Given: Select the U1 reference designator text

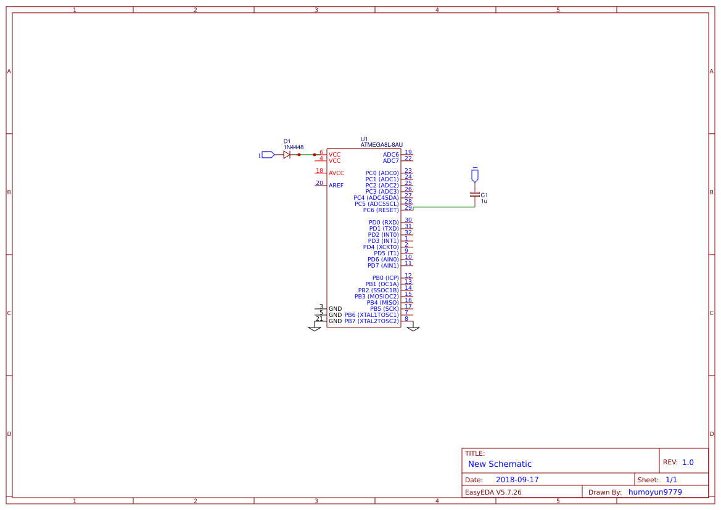Looking at the screenshot, I should click(363, 138).
